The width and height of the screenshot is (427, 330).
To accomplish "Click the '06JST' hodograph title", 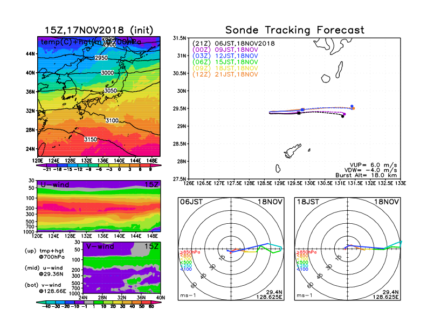I will pos(191,202).
